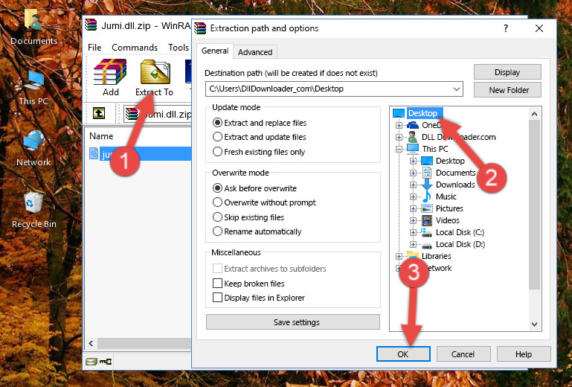
Task: Expand the OneDrive tree node
Action: point(399,125)
